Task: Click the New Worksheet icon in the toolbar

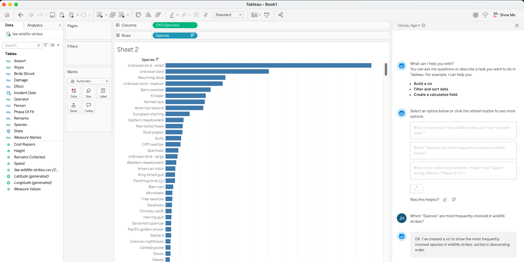Action: click(x=100, y=15)
